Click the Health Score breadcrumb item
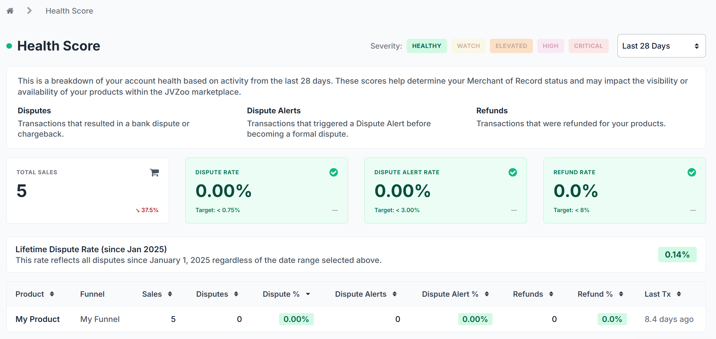Image resolution: width=716 pixels, height=339 pixels. [69, 11]
